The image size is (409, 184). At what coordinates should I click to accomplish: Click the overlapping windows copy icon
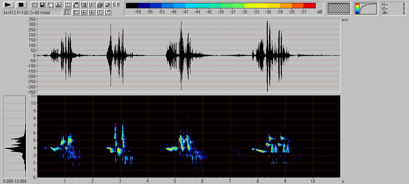[x=34, y=5]
